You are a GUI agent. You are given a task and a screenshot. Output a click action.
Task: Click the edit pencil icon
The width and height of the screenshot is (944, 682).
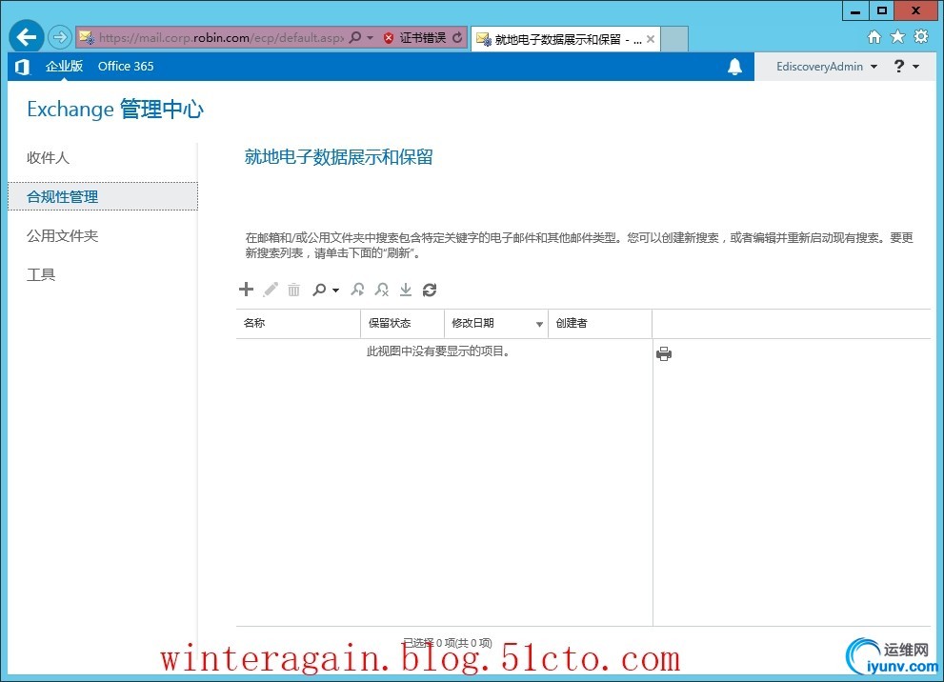[271, 290]
